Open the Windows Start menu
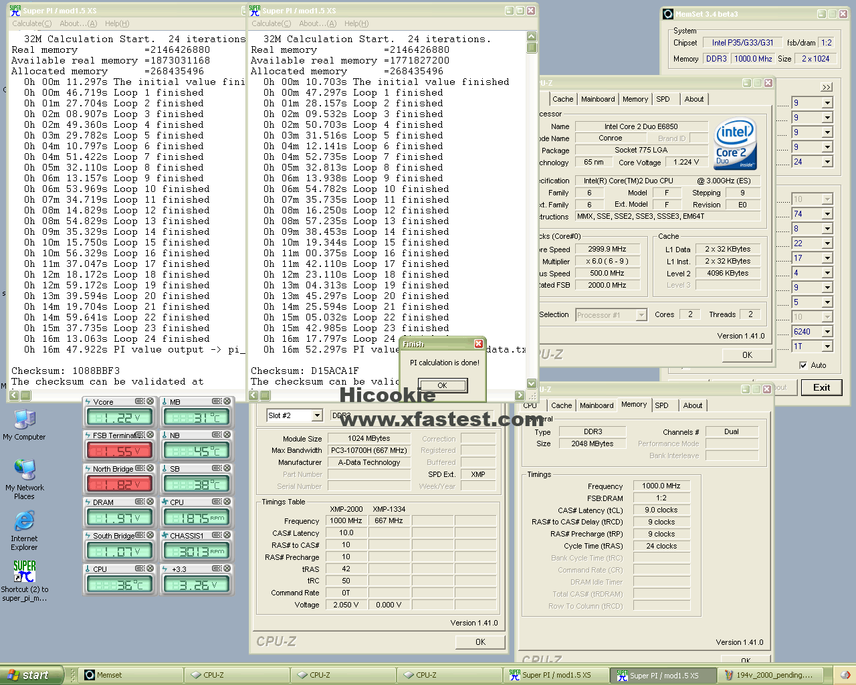 tap(31, 675)
